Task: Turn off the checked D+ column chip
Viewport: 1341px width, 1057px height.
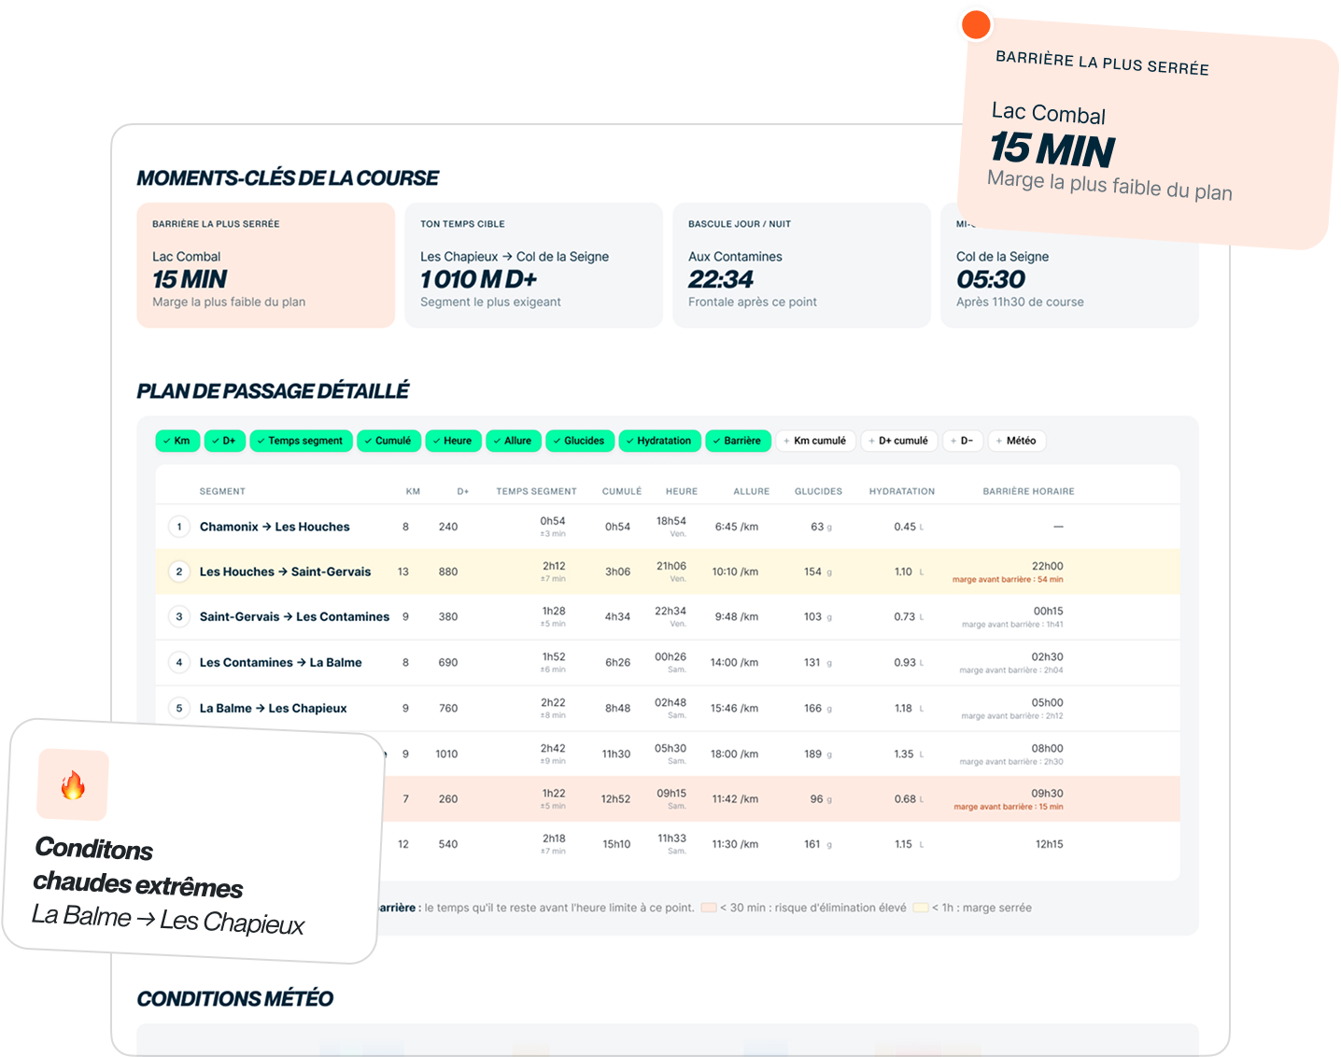Action: coord(225,441)
